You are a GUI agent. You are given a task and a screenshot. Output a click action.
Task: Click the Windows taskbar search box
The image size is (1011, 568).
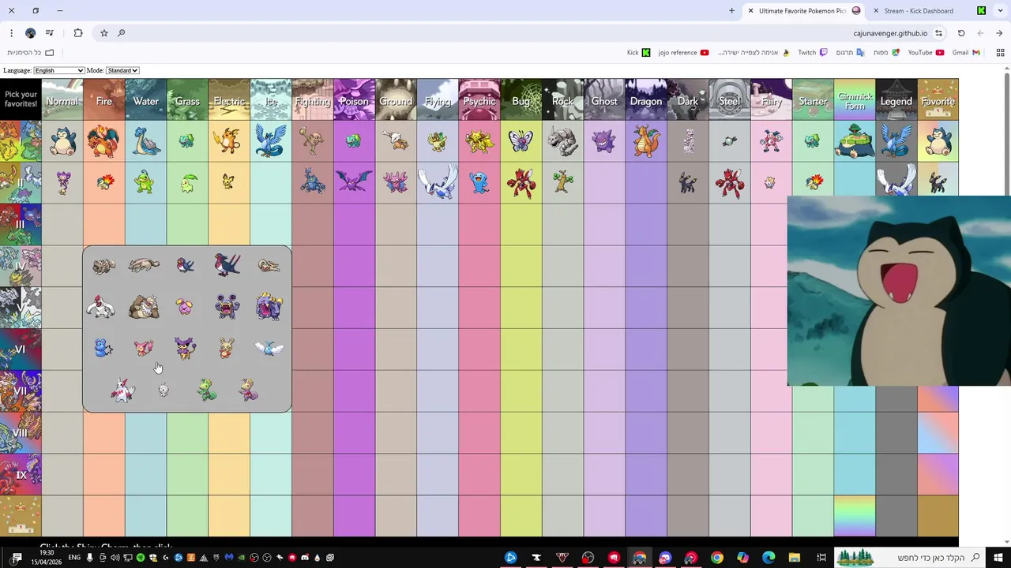coord(908,558)
